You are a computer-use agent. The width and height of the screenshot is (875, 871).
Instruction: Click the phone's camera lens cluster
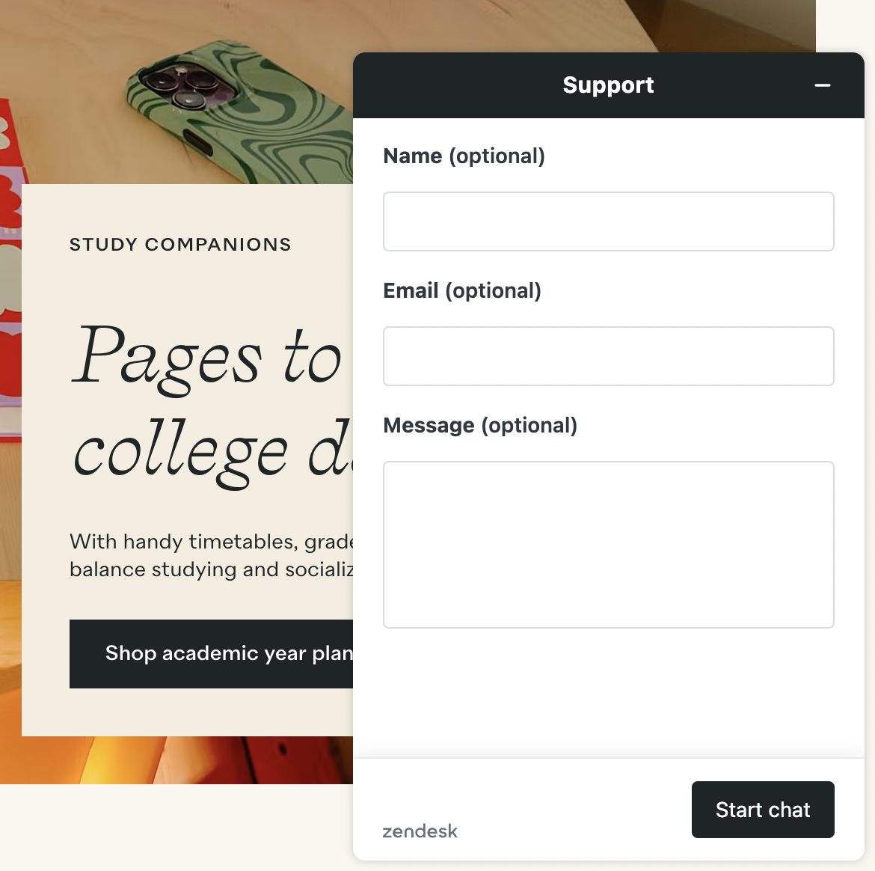click(178, 85)
